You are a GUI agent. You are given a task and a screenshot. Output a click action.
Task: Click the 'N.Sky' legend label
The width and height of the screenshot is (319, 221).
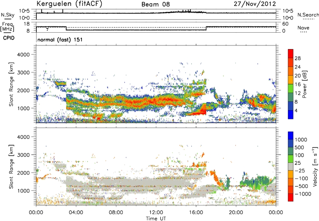[8, 15]
